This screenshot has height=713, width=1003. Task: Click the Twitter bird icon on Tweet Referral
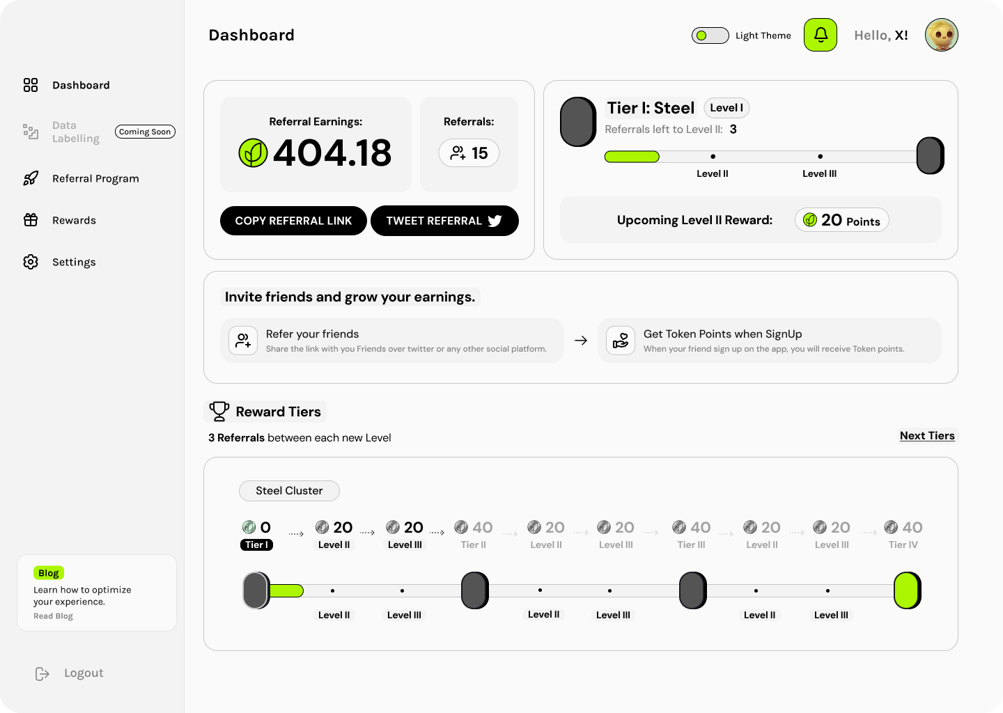[495, 221]
